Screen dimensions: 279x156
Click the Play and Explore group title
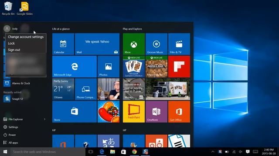point(133,29)
